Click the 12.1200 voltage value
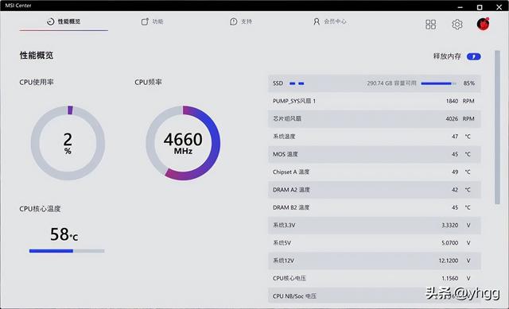 [x=449, y=261]
